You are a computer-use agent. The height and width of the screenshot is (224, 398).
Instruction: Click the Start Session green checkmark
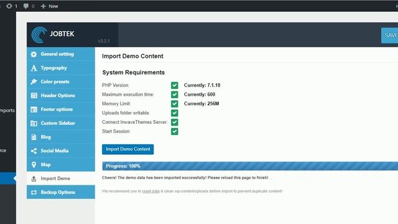click(x=174, y=131)
